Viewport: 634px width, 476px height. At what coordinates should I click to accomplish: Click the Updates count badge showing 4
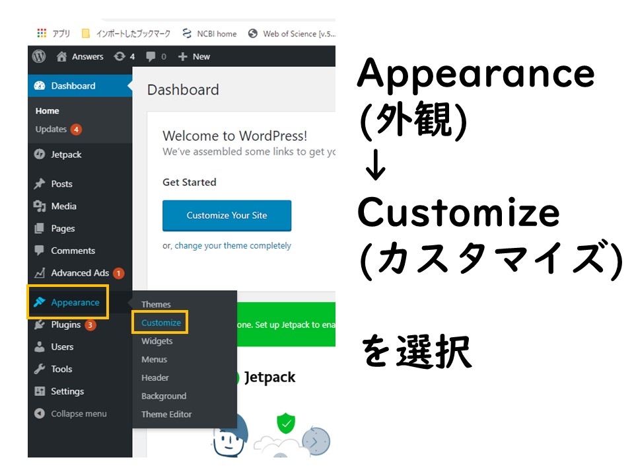76,130
